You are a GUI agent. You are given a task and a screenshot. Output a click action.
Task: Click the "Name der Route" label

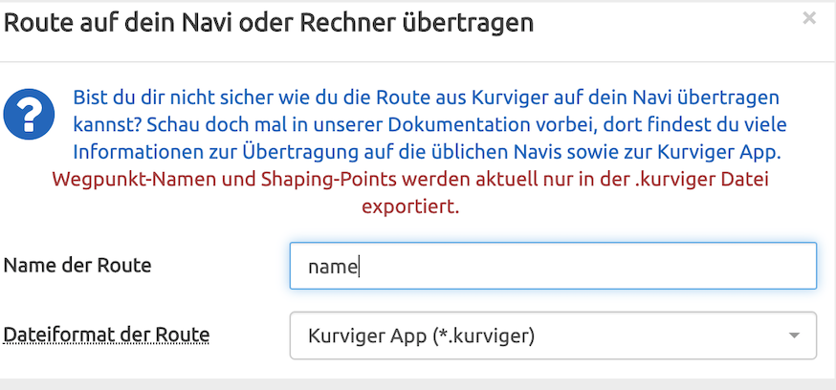coord(77,265)
